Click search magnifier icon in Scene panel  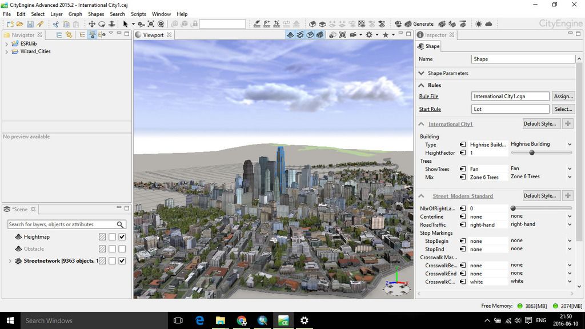click(120, 224)
